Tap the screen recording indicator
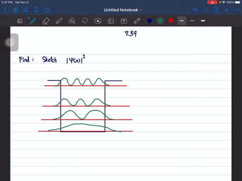This screenshot has width=242, height=181. click(212, 3)
